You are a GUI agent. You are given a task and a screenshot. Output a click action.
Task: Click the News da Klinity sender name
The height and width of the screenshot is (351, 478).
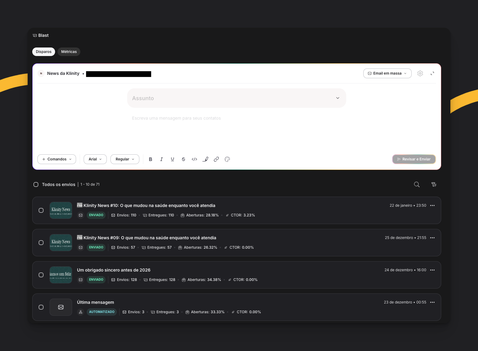click(x=63, y=73)
